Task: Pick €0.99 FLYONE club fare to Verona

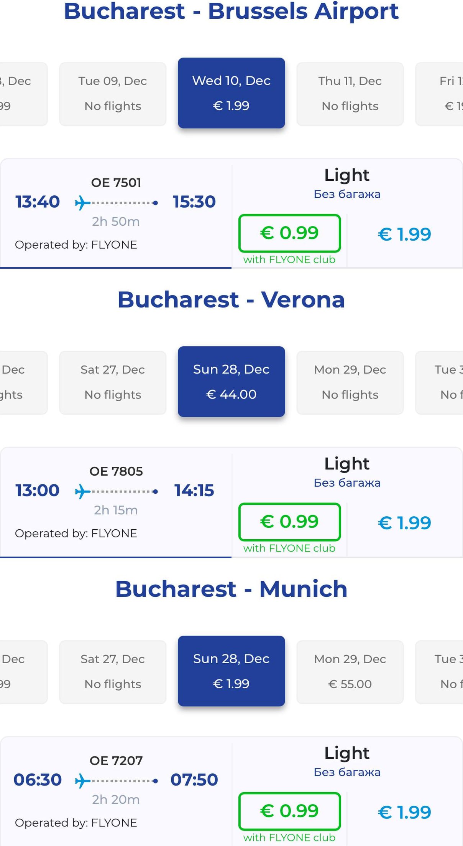Action: coord(289,522)
